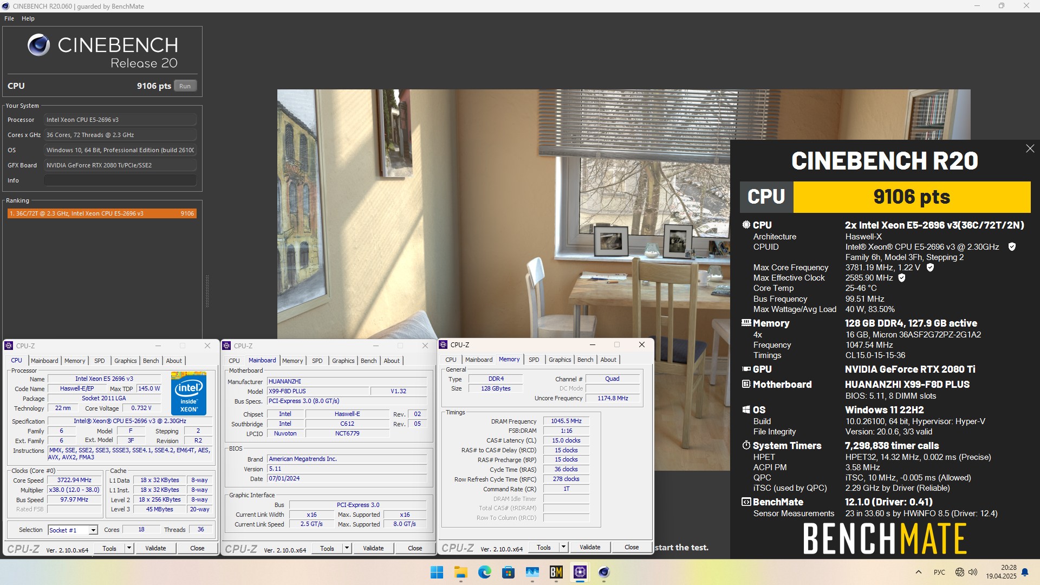This screenshot has height=585, width=1040.
Task: Switch to SPD tab in first CPU-Z
Action: coord(100,361)
